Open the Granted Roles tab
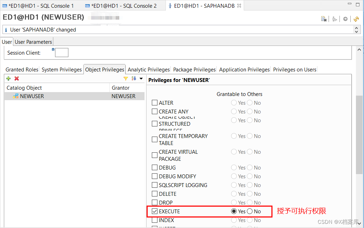The width and height of the screenshot is (364, 228). point(22,70)
